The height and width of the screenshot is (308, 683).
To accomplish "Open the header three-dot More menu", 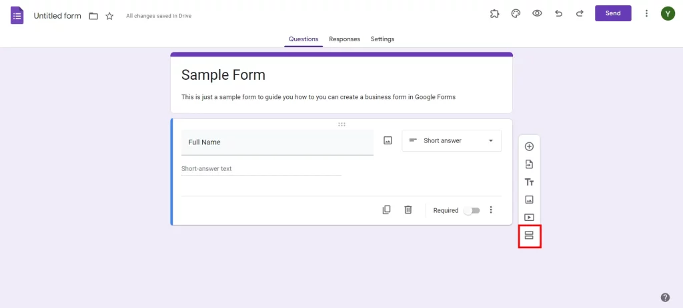I will (646, 13).
